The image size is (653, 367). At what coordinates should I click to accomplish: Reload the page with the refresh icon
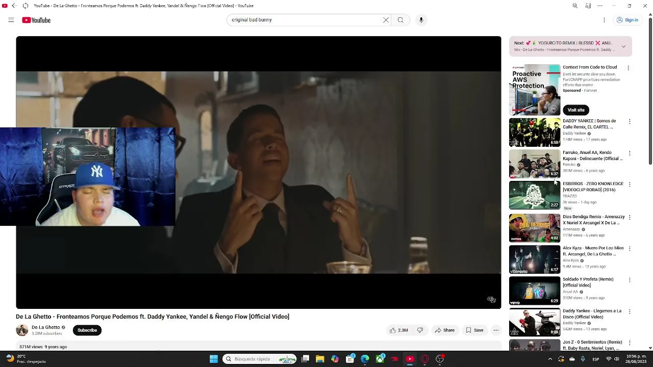coord(26,6)
